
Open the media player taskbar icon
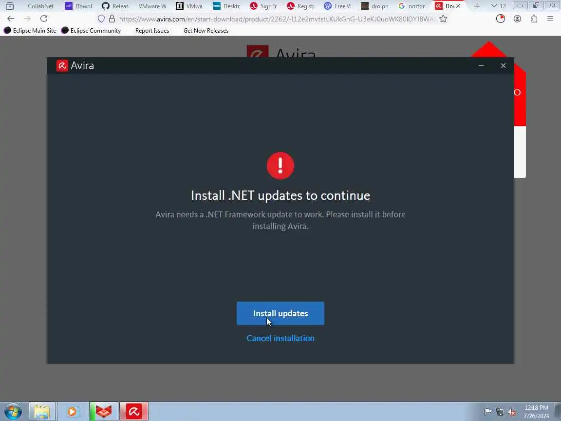(x=72, y=411)
